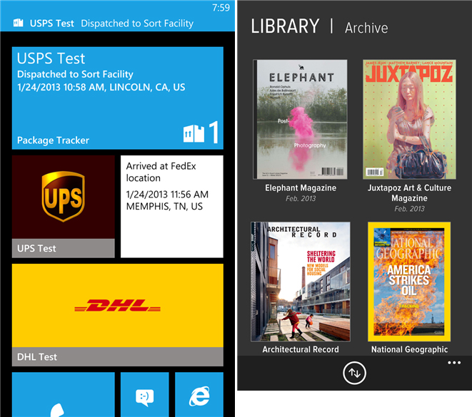The height and width of the screenshot is (417, 472).
Task: Expand the app bar ellipsis menu
Action: pyautogui.click(x=454, y=363)
